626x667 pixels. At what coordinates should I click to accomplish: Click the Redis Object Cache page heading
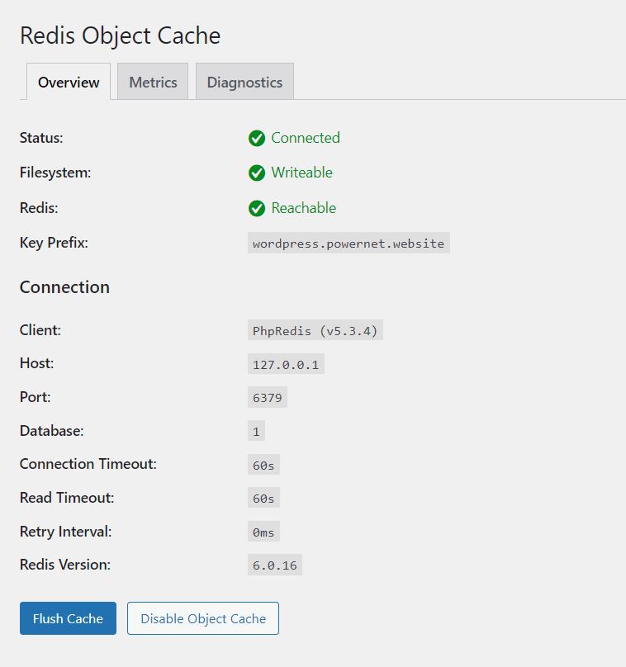click(x=120, y=35)
